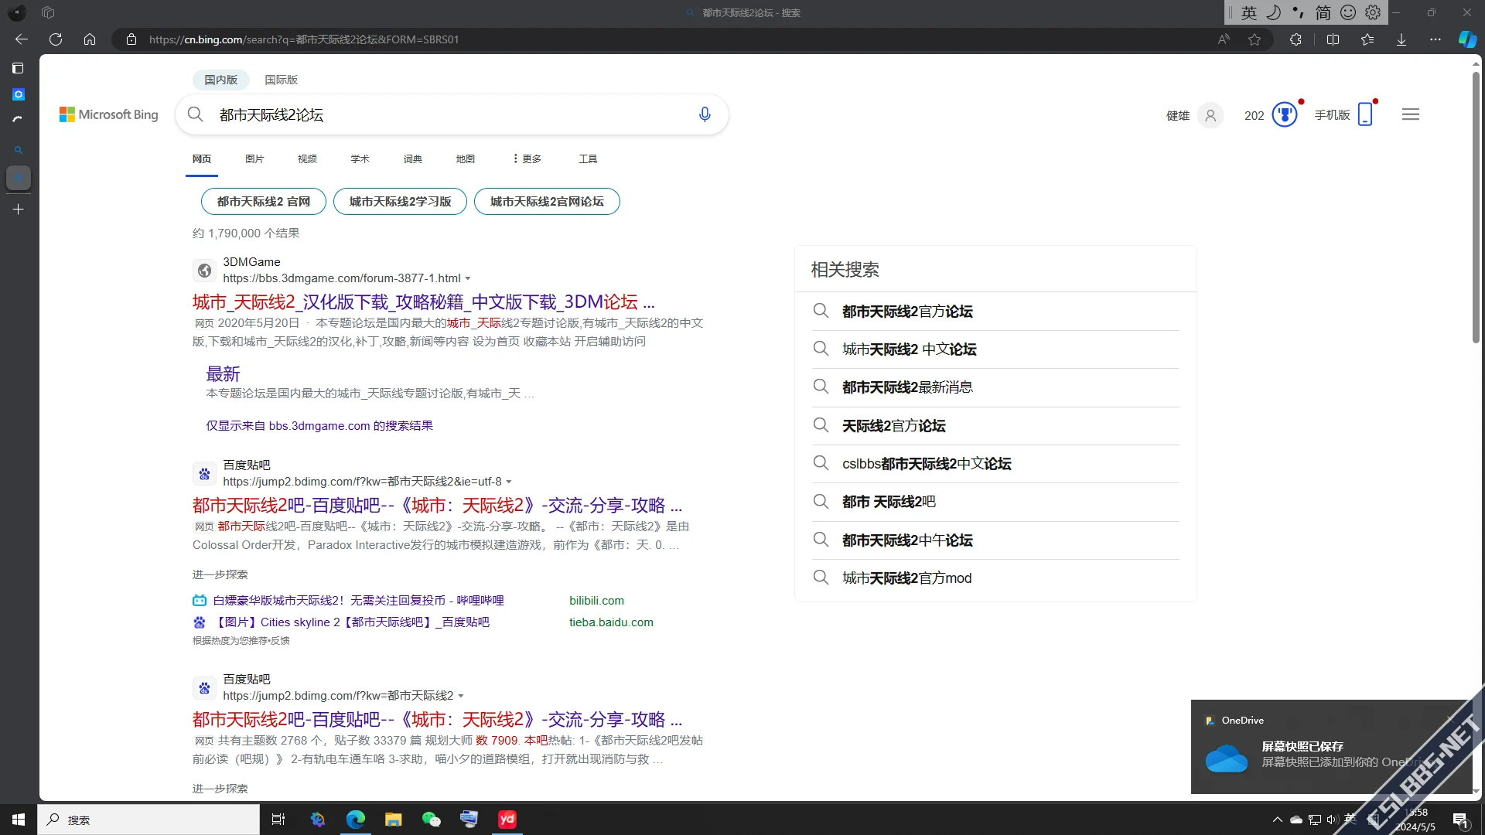The image size is (1485, 835).
Task: Click the browser back arrow
Action: click(x=22, y=39)
